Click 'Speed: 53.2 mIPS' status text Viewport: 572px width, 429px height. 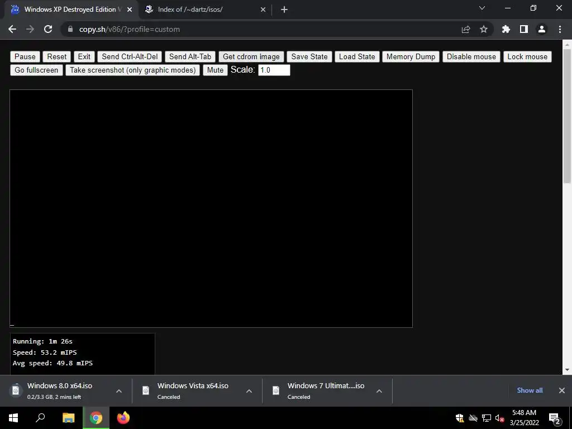(x=45, y=352)
